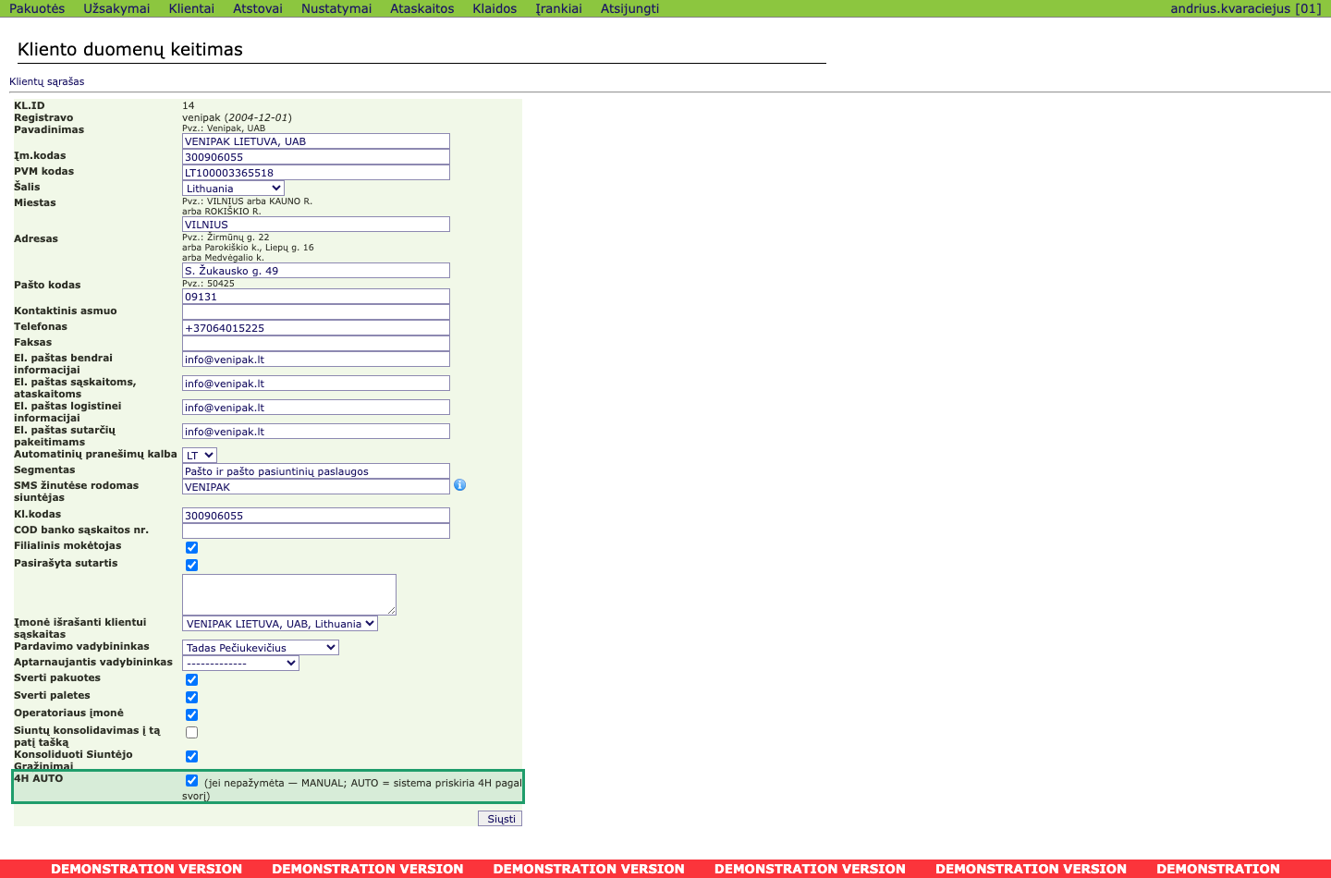
Task: Uncheck the Pasirašyta sutartis checkbox
Action: tap(191, 565)
